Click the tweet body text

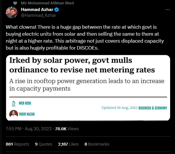(85, 37)
